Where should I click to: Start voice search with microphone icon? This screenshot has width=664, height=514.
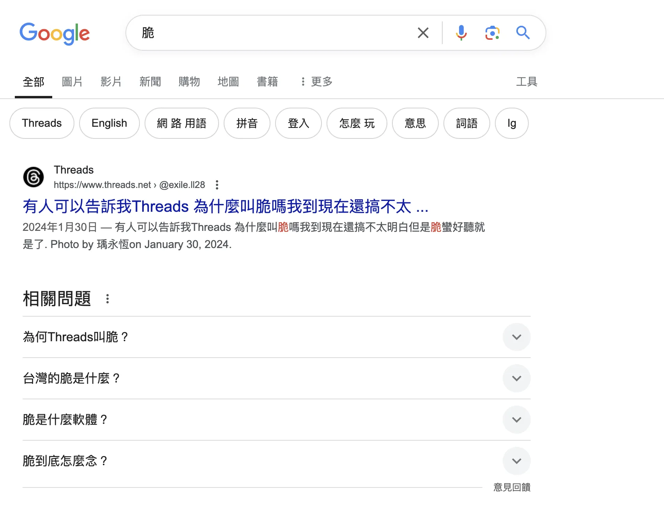[461, 33]
